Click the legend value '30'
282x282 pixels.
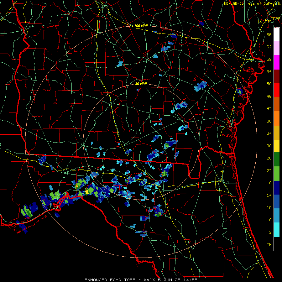[269, 146]
